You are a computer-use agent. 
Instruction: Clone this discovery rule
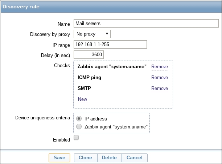85,158
